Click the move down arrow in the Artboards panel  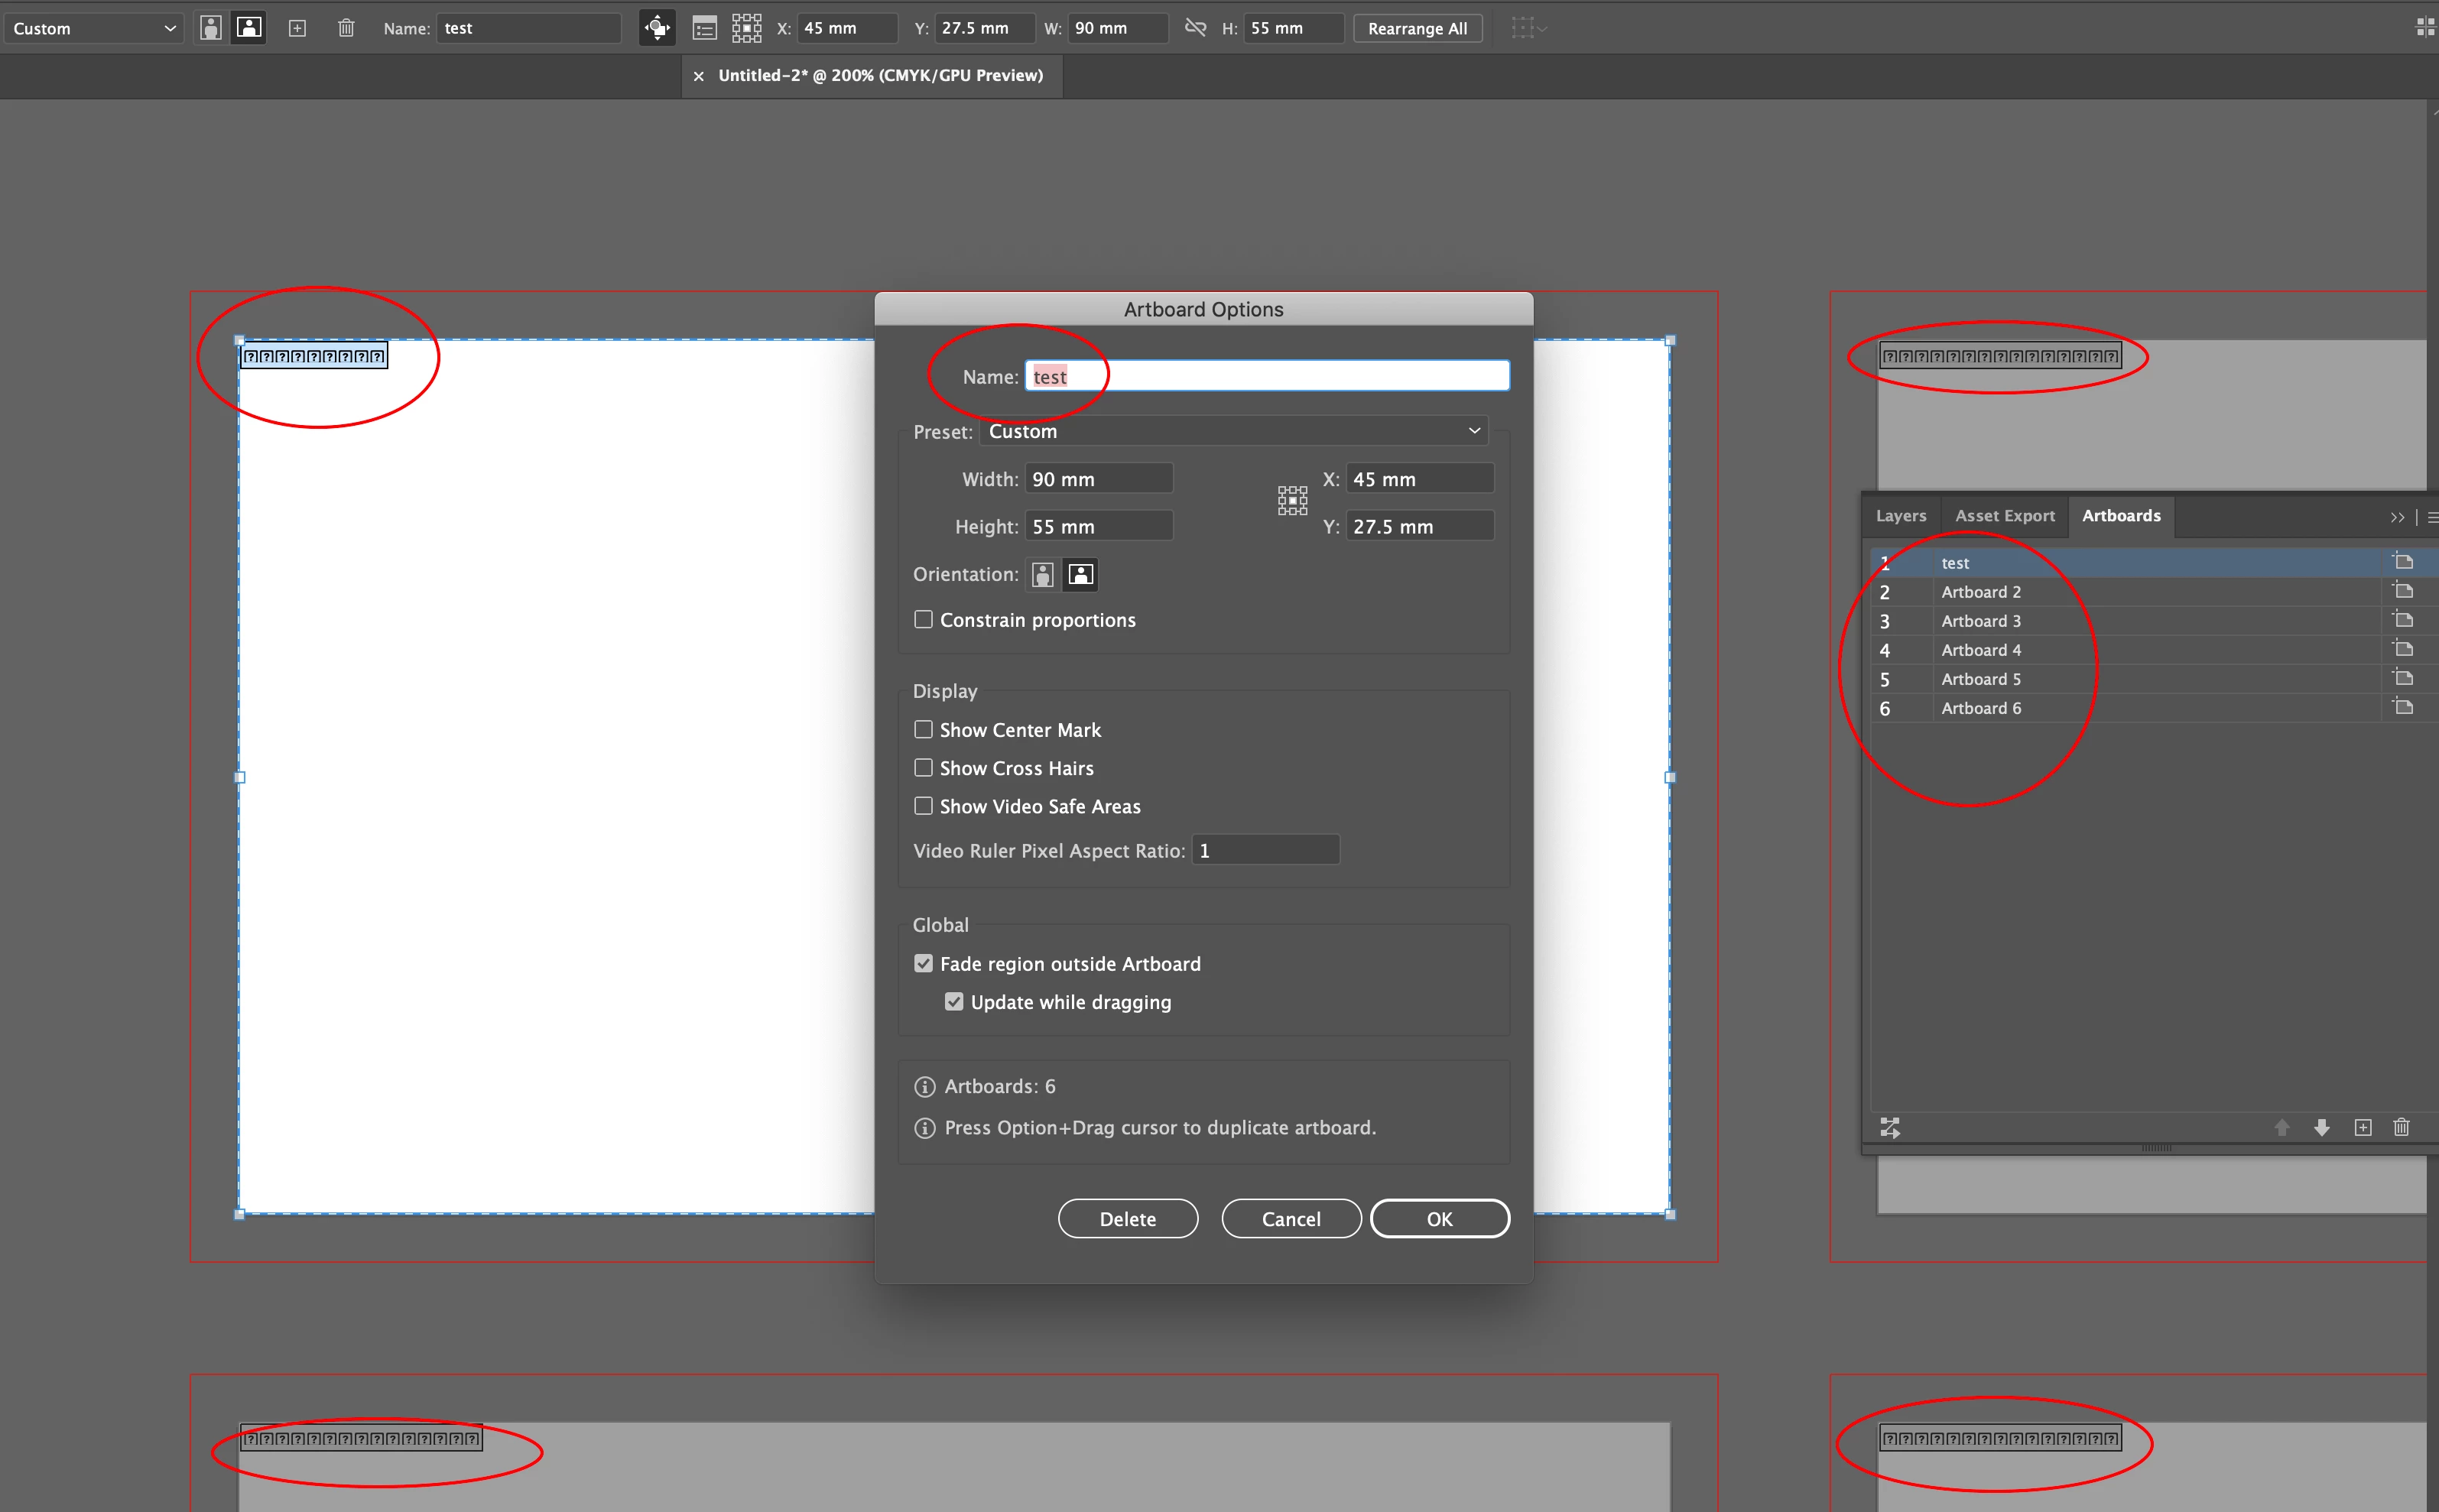tap(2322, 1128)
